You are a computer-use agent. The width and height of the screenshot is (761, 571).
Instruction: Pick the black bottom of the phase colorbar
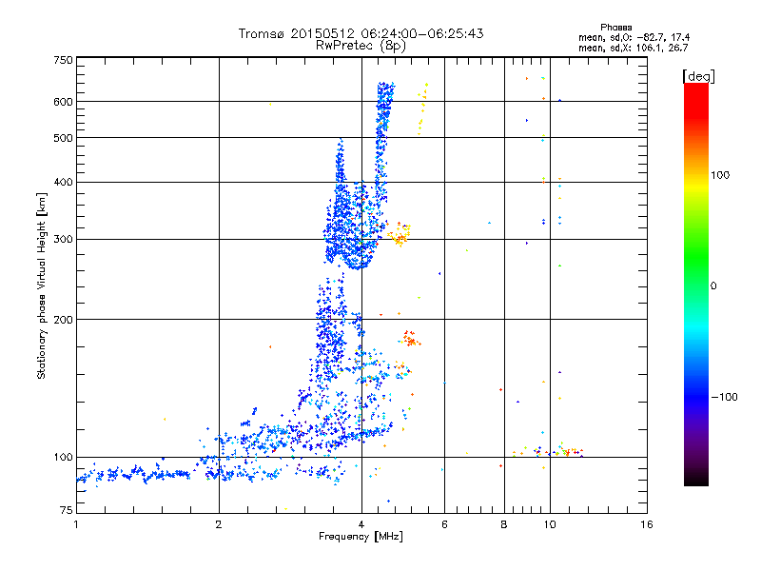[696, 481]
